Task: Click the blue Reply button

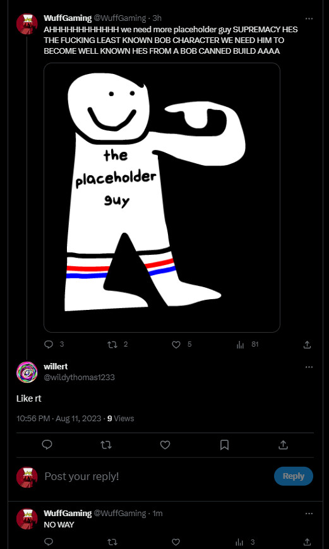Action: pyautogui.click(x=294, y=476)
